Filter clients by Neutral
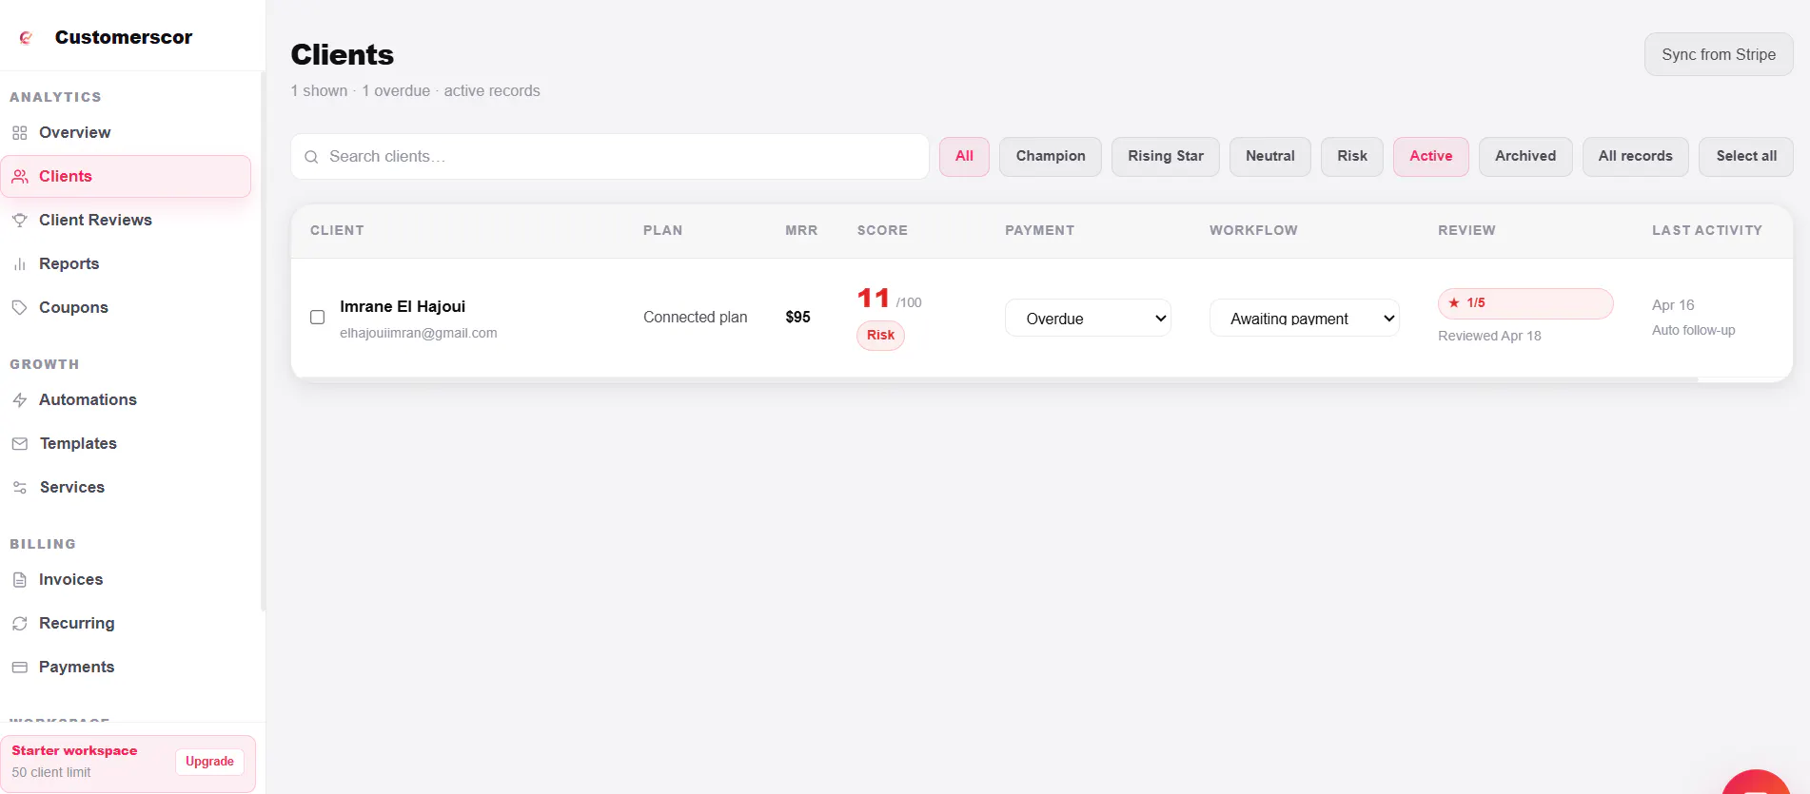Viewport: 1810px width, 794px height. coord(1270,157)
